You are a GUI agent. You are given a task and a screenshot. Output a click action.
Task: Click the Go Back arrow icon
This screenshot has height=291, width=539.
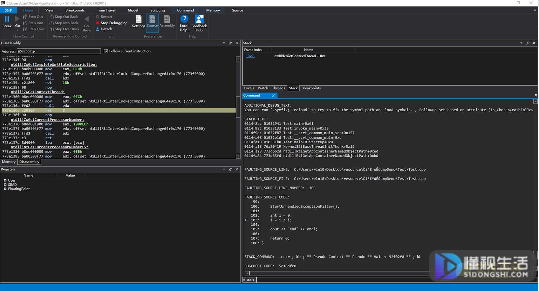[87, 19]
